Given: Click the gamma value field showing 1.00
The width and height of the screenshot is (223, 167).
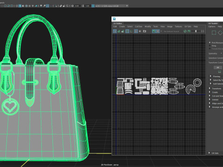Looking at the screenshot, I should [87, 6].
